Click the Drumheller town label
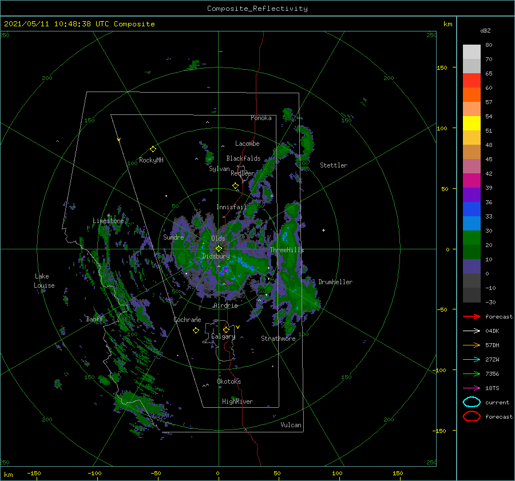The image size is (515, 481). click(335, 282)
